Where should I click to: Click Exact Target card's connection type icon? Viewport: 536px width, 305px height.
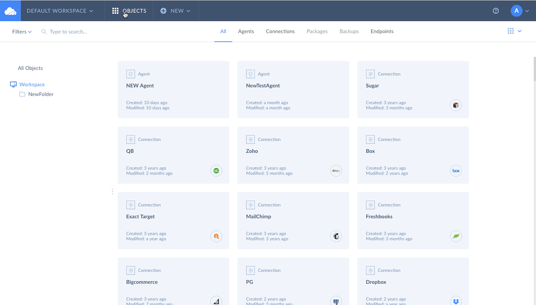click(131, 205)
